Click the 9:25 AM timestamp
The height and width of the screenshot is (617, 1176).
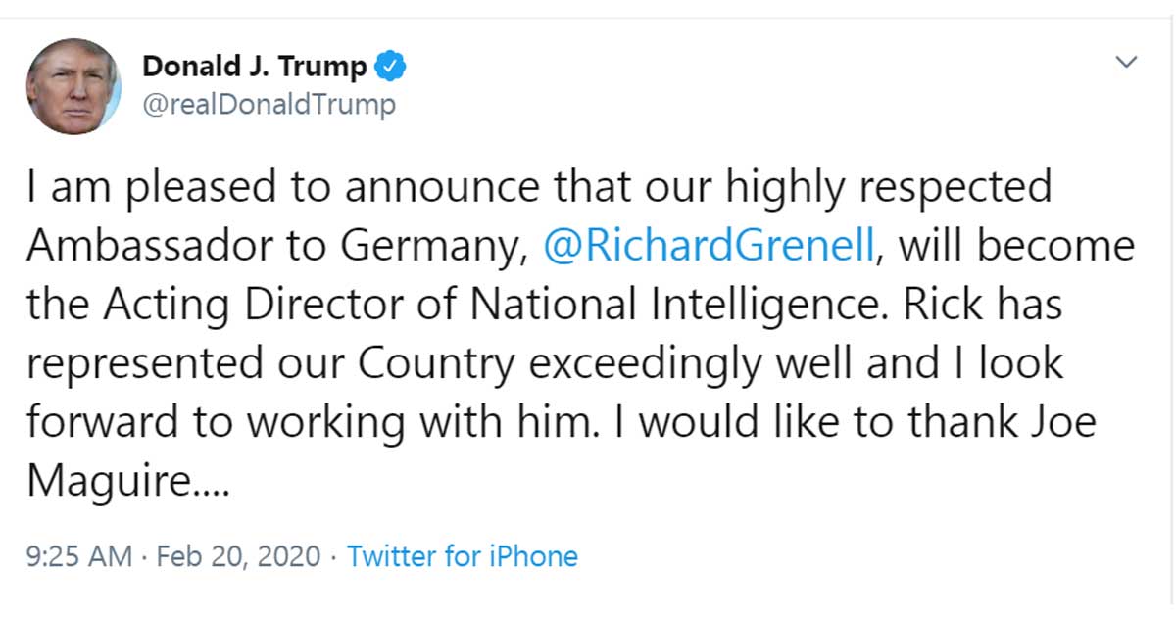pos(78,557)
